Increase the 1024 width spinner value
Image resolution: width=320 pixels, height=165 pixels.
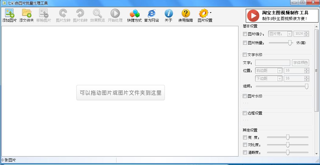point(306,33)
